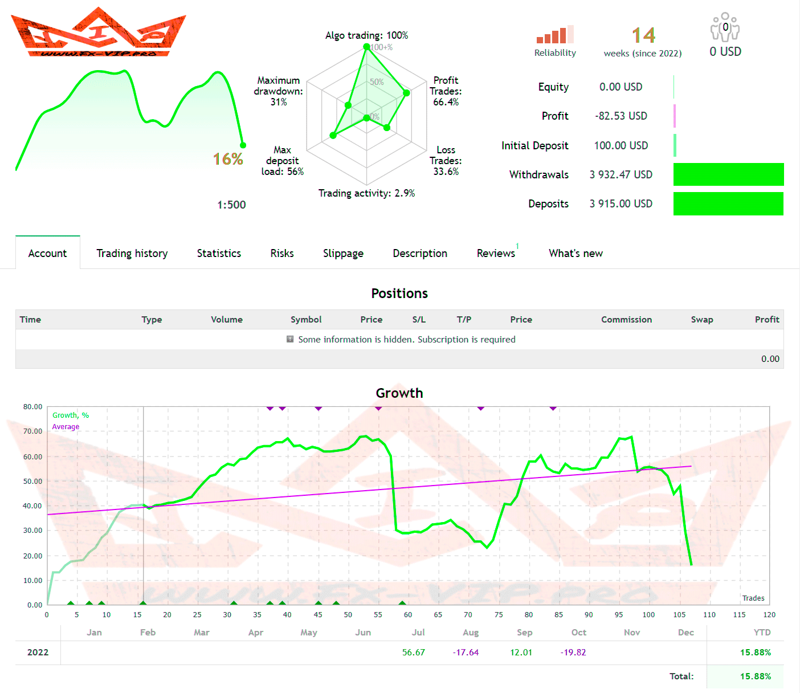Toggle the Trades axis label
This screenshot has width=800, height=693.
(753, 598)
